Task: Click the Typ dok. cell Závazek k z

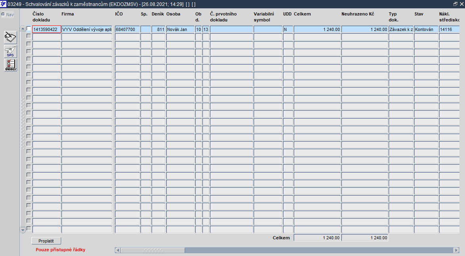Action: coord(401,29)
